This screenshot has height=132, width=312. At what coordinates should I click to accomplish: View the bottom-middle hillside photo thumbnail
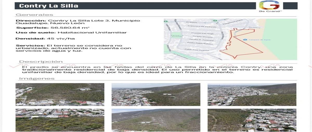point(156,120)
